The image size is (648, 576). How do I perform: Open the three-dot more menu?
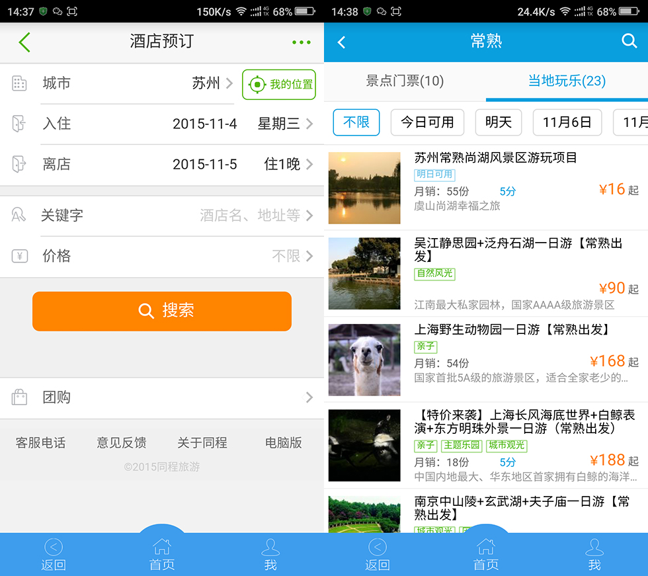(302, 42)
